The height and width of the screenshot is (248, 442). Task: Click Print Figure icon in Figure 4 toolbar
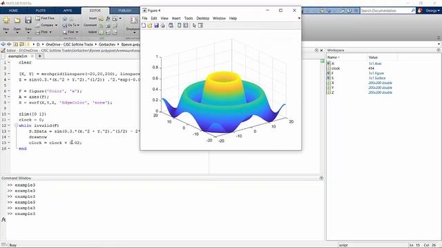point(163,25)
